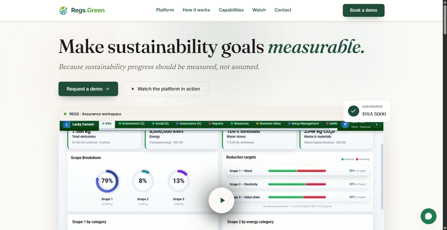Screen dimensions: 447x230
Task: Open the chat widget bubble icon
Action: point(429,216)
